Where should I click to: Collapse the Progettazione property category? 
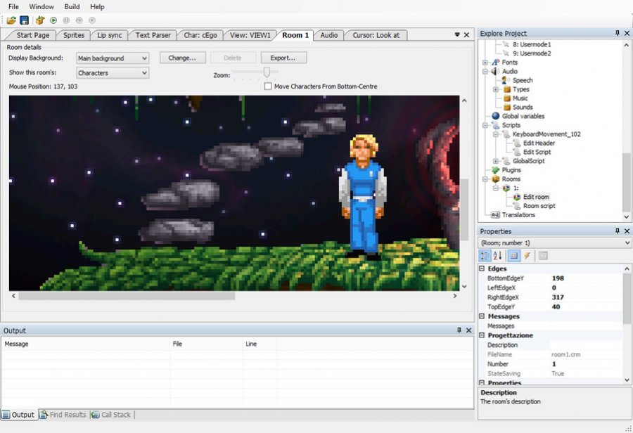[x=482, y=335]
